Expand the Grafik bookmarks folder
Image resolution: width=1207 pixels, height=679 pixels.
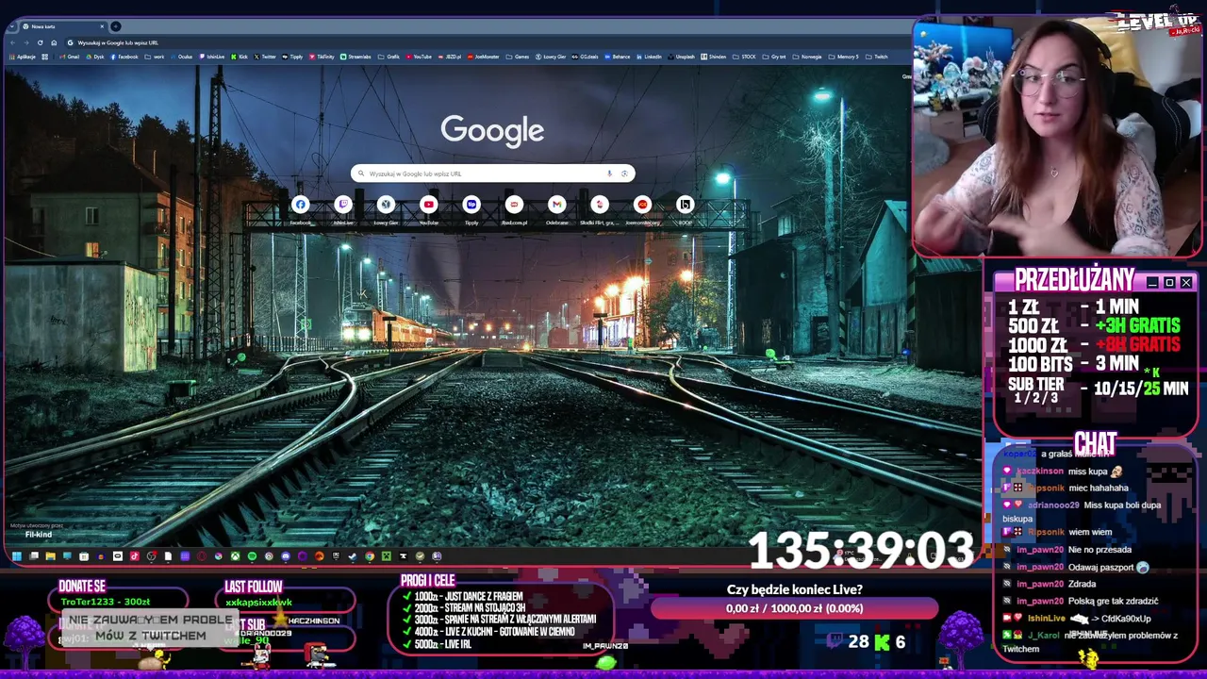[x=389, y=57]
